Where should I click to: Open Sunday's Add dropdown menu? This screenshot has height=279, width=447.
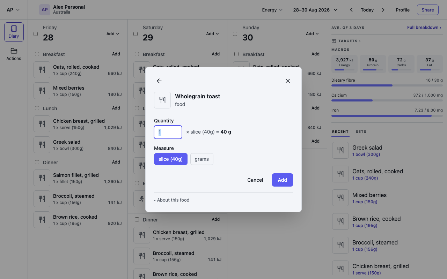(x=312, y=34)
